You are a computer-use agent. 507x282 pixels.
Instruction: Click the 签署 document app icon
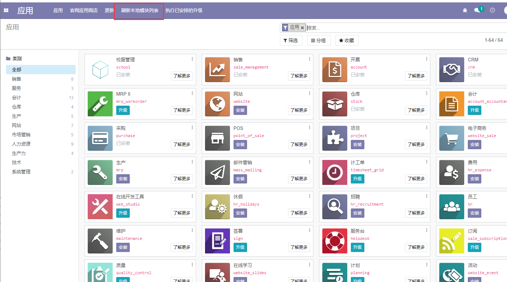tap(217, 241)
